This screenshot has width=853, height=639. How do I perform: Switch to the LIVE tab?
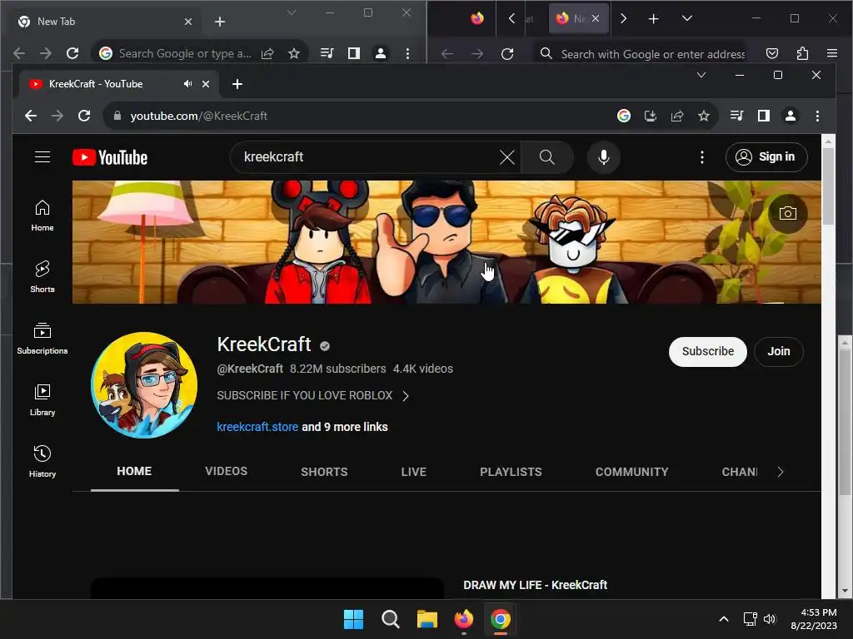coord(413,472)
